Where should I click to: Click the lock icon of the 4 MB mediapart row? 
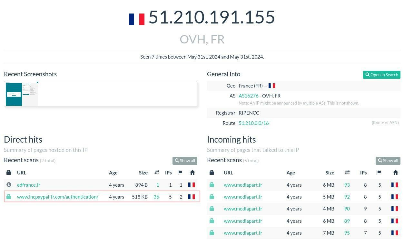[x=212, y=209]
